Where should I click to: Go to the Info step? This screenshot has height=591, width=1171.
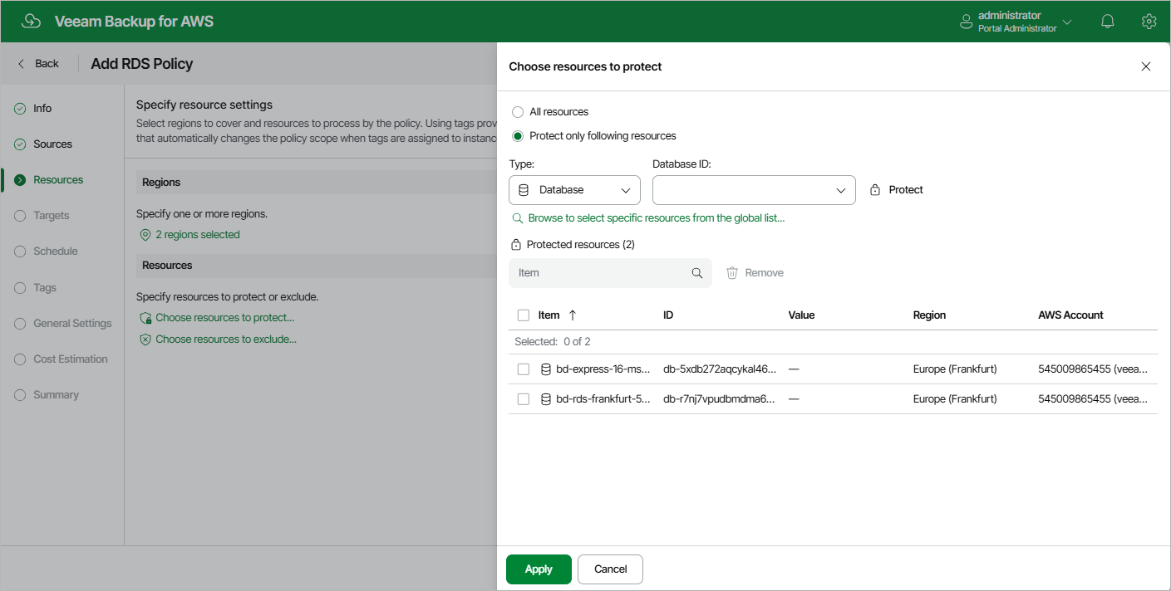coord(42,109)
